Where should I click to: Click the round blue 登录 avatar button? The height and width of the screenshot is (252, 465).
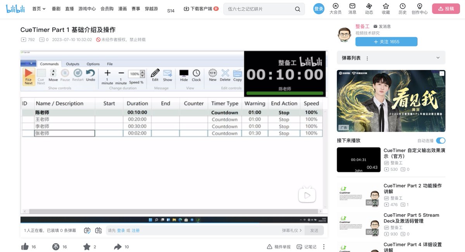pos(319,9)
